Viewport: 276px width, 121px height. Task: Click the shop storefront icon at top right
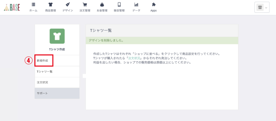point(260,8)
